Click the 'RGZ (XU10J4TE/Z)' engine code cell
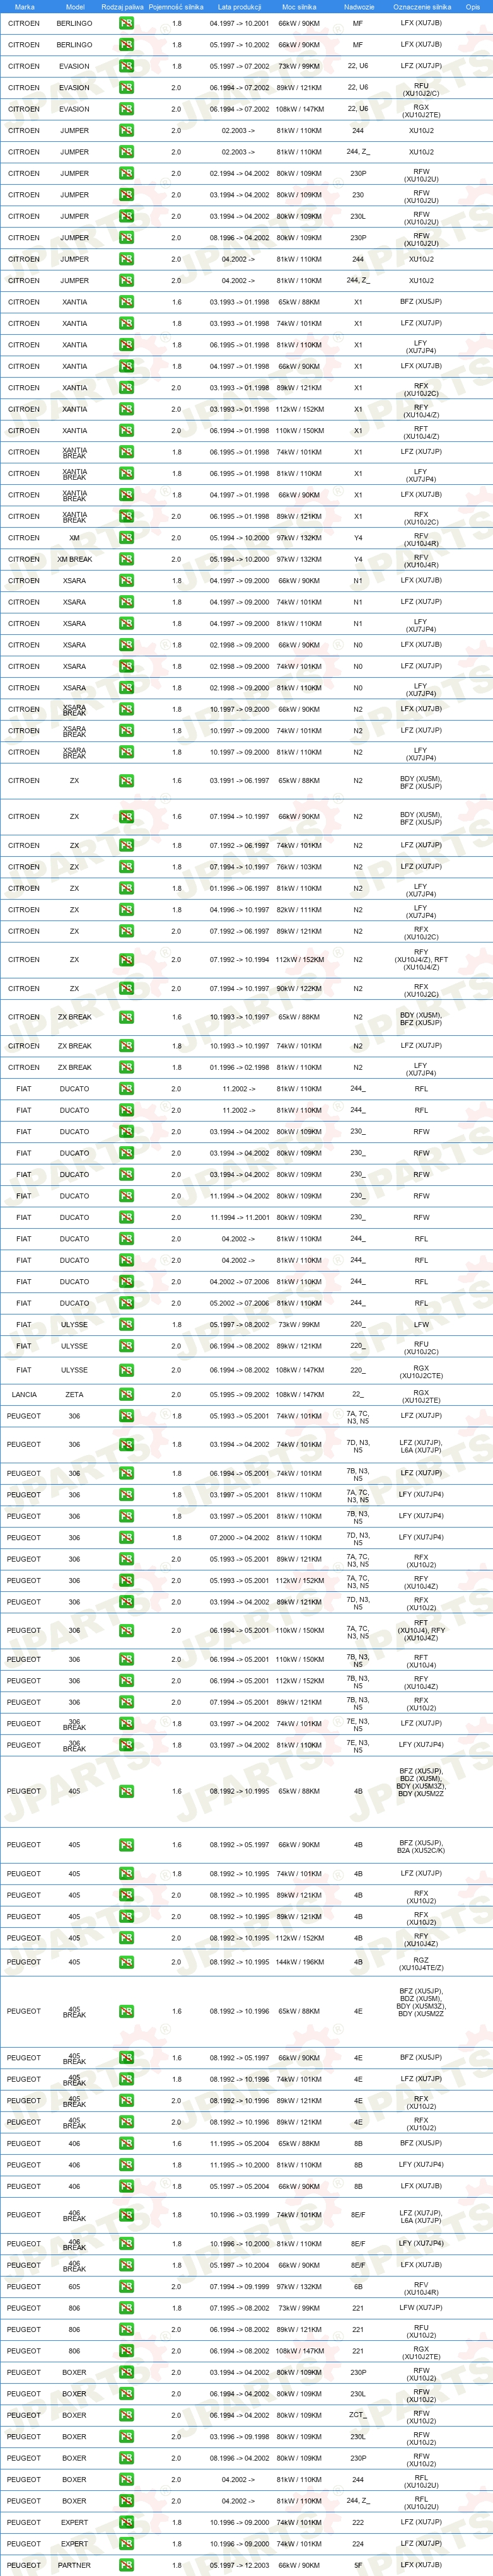The height and width of the screenshot is (2576, 493). 421,1964
